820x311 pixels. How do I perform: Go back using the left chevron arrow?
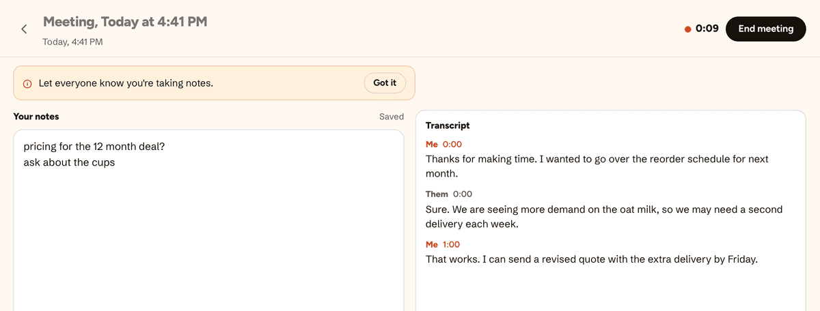click(x=24, y=29)
